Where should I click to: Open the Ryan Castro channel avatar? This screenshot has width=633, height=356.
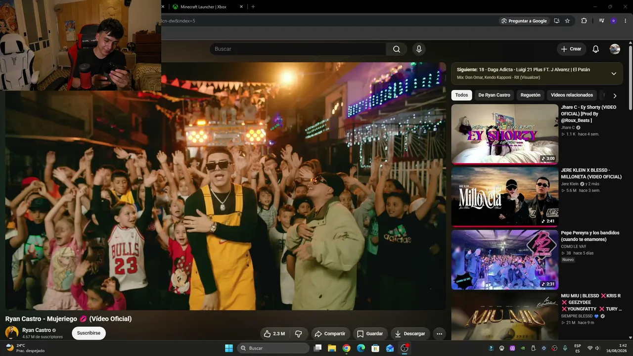click(x=12, y=333)
